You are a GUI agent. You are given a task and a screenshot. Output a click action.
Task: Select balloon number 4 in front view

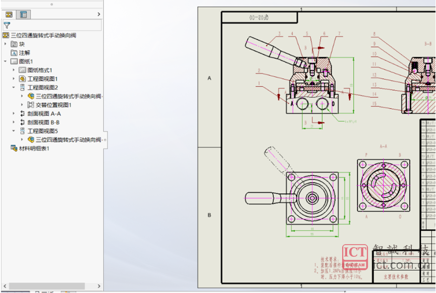292,34
